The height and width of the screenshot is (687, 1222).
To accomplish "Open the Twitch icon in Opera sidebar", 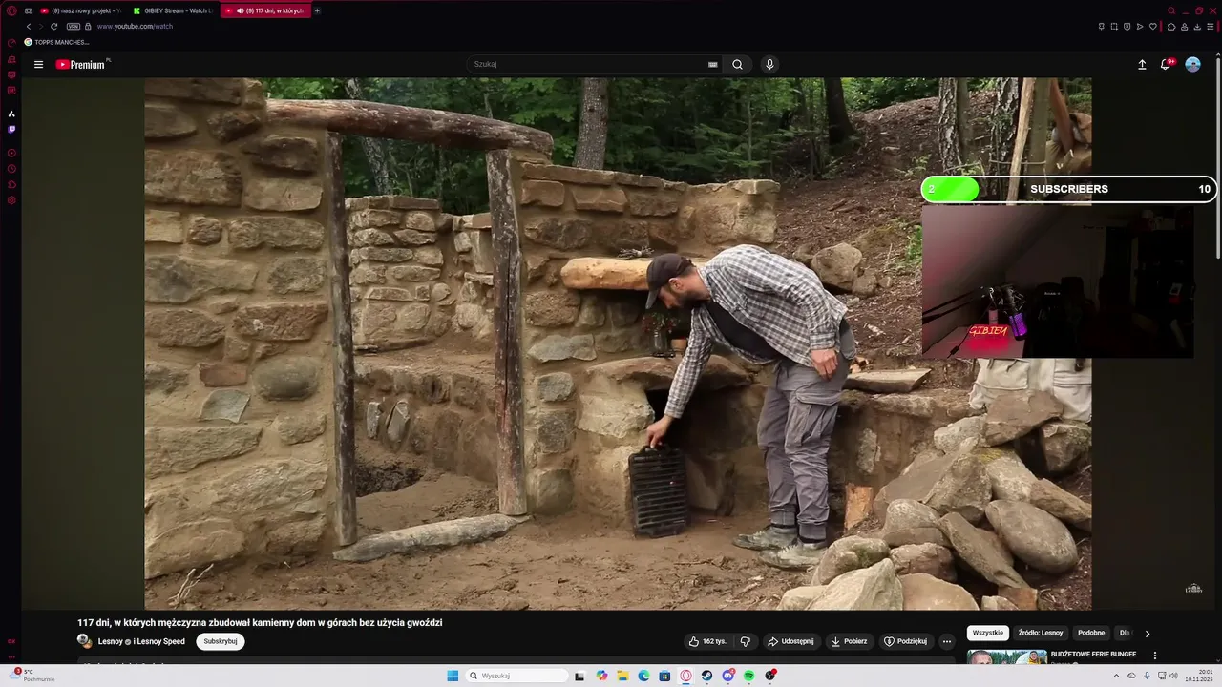I will (x=11, y=129).
